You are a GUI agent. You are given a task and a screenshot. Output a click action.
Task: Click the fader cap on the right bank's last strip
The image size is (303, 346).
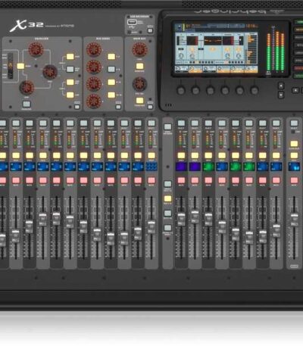click(x=276, y=230)
